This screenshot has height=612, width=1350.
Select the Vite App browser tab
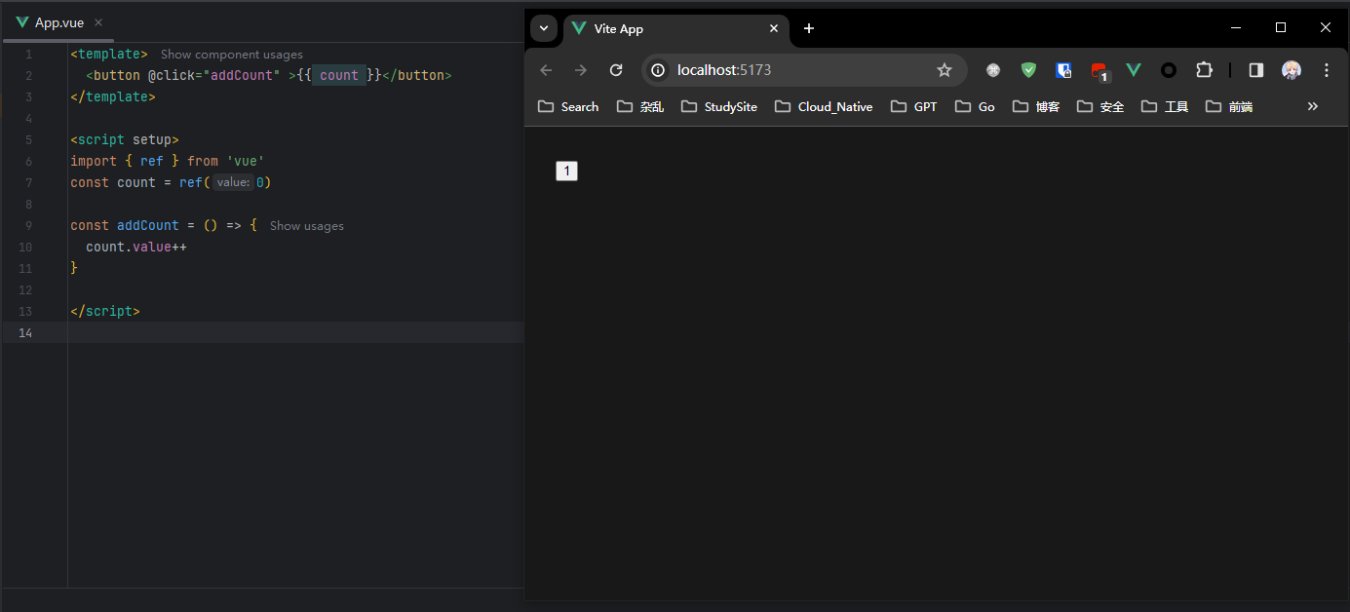[x=675, y=29]
